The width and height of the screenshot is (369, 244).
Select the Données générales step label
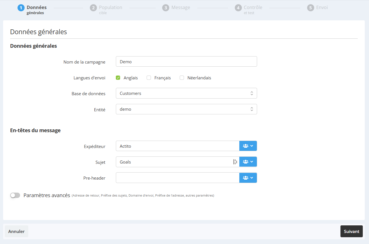[36, 9]
